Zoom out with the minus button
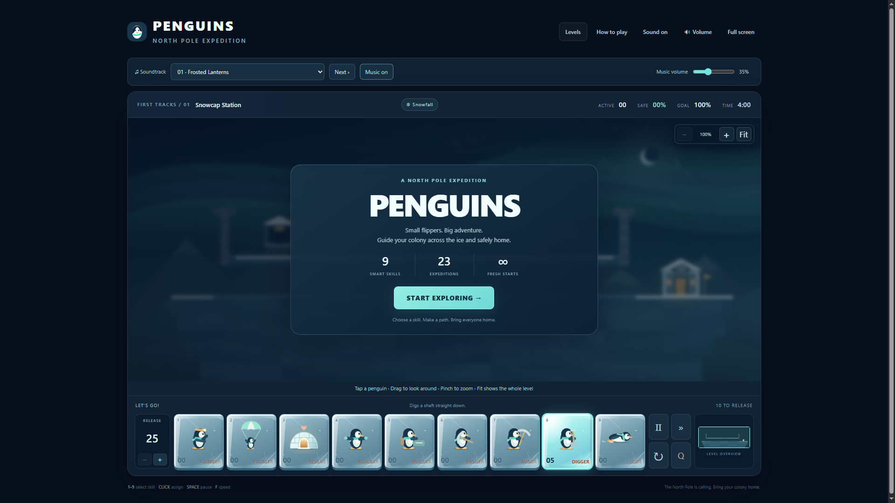This screenshot has height=503, width=895. click(x=684, y=135)
